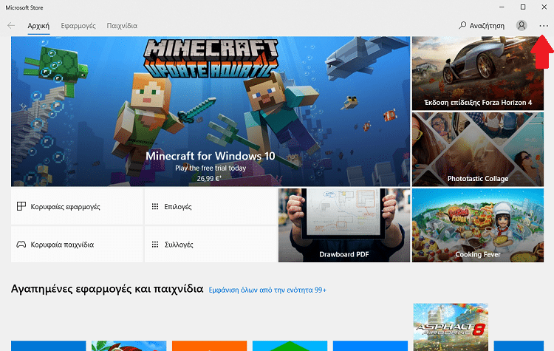The width and height of the screenshot is (554, 351).
Task: Switch to the Παιχνίδια tab
Action: 122,26
